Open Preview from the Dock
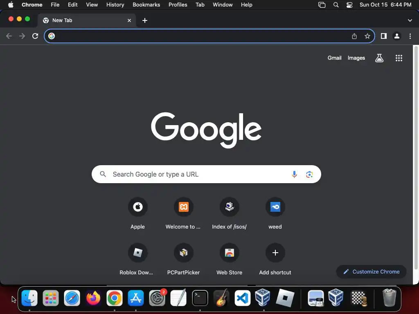The image size is (419, 314). (x=315, y=298)
